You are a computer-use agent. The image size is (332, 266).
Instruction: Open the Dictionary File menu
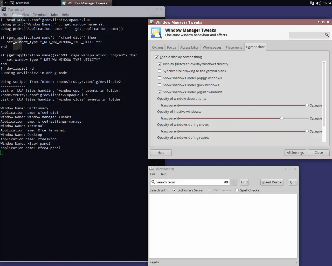click(153, 174)
